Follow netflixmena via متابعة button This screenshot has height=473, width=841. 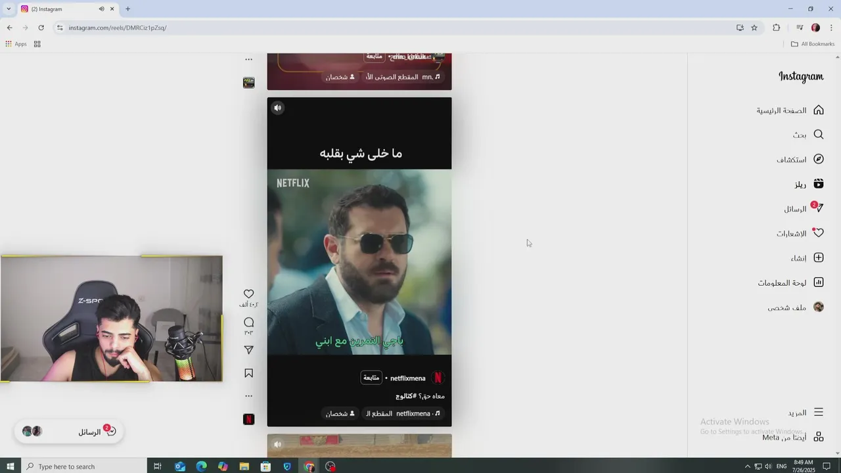pos(371,378)
